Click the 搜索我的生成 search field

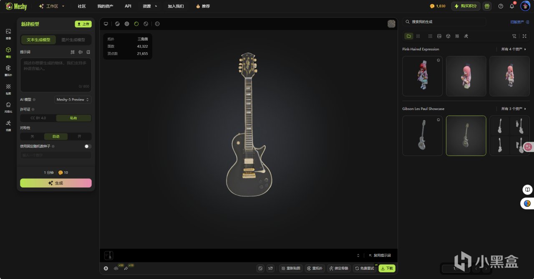click(x=444, y=22)
